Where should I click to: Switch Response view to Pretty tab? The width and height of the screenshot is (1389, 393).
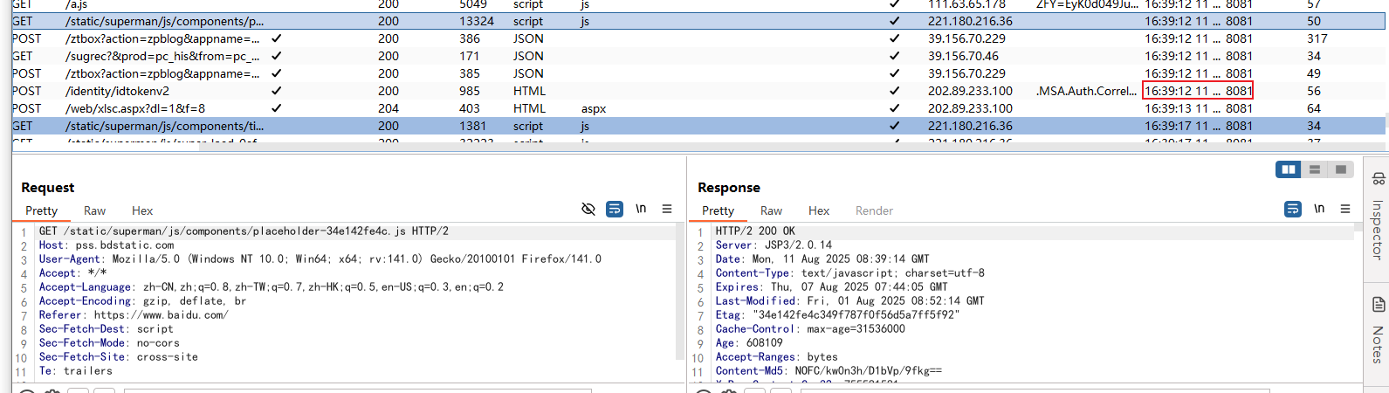(x=718, y=210)
